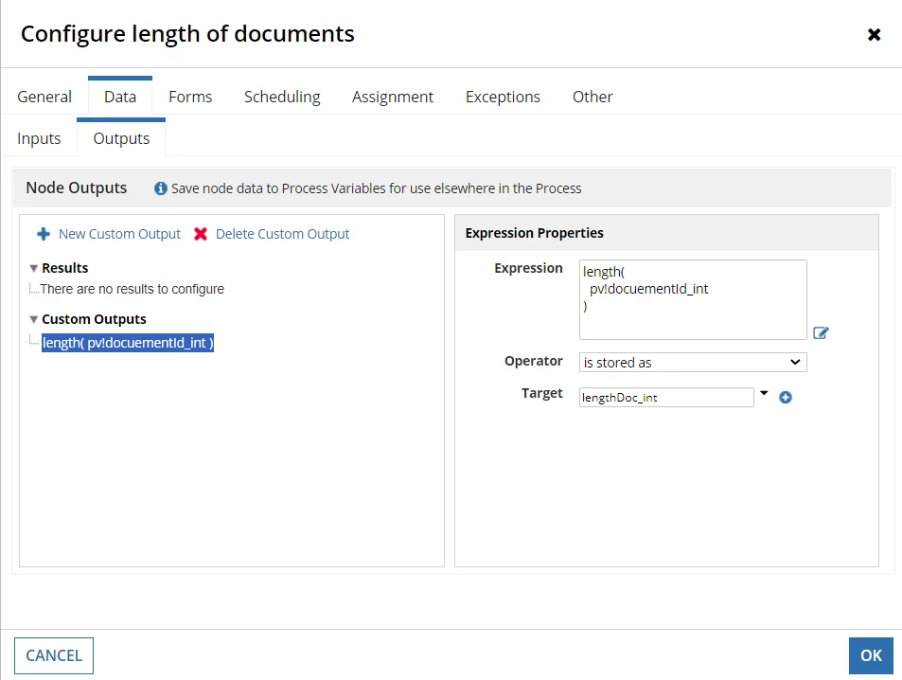This screenshot has width=902, height=680.
Task: Add new process variable plus icon
Action: click(786, 397)
